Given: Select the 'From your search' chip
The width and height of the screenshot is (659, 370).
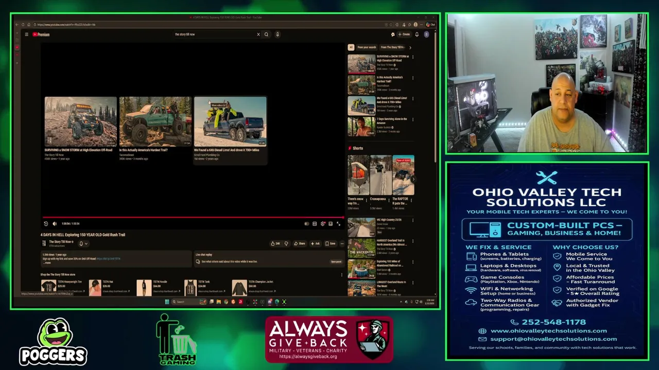Looking at the screenshot, I should click(367, 47).
